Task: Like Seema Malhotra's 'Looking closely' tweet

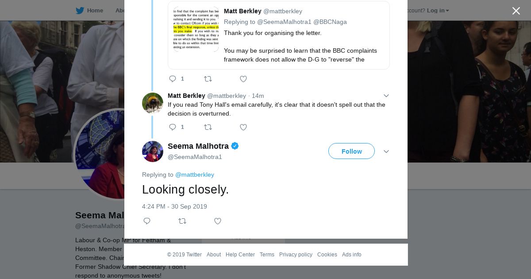Action: [x=217, y=221]
